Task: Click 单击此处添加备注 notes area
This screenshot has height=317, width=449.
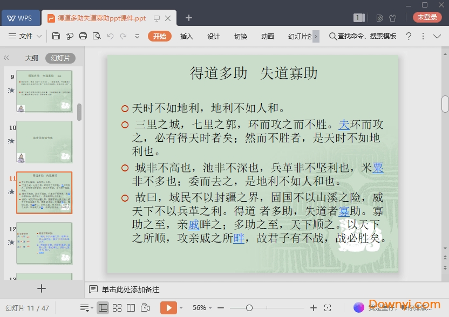Action: point(131,290)
